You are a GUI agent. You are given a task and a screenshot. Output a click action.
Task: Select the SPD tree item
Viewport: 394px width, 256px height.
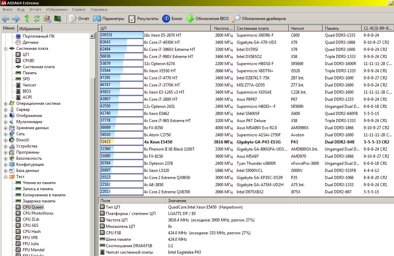pos(23,79)
